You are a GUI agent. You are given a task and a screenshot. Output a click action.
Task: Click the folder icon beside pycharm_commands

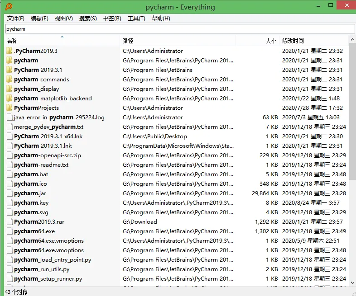10,79
